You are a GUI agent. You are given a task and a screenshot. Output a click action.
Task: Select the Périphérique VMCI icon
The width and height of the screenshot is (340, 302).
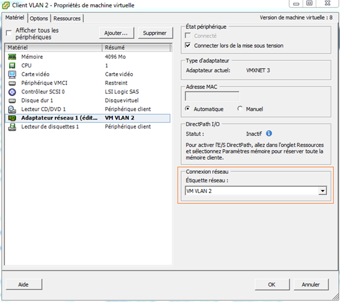[x=12, y=83]
